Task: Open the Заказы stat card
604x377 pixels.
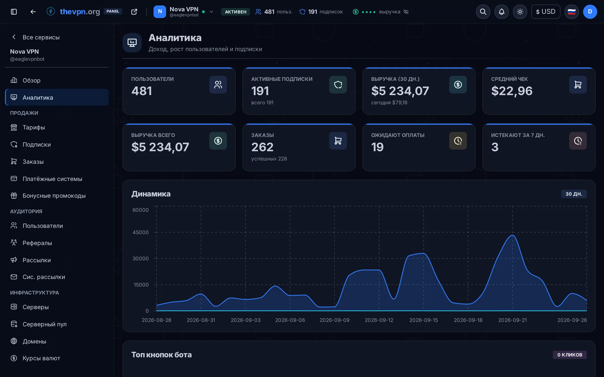Action: point(299,147)
